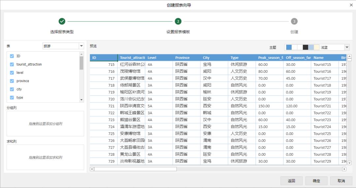
Task: Select the Name column header
Action: coord(325,58)
